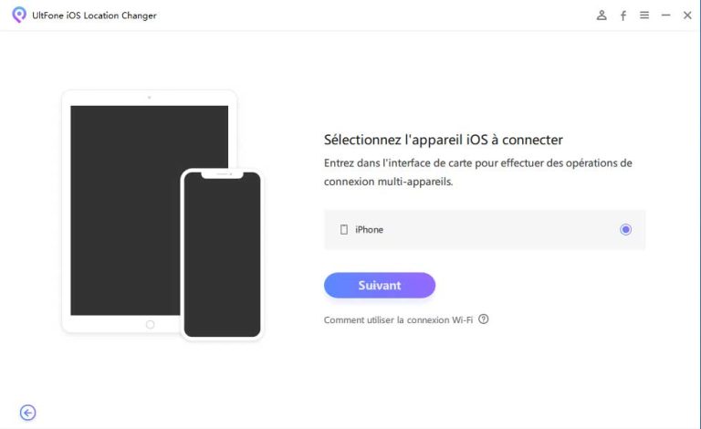Click the question mark help icon
The image size is (701, 429).
pyautogui.click(x=484, y=319)
